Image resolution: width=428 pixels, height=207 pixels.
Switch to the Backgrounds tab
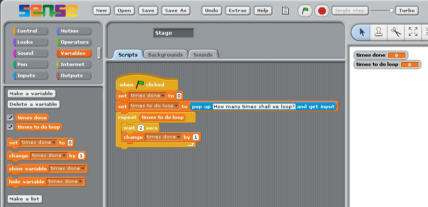pos(165,54)
